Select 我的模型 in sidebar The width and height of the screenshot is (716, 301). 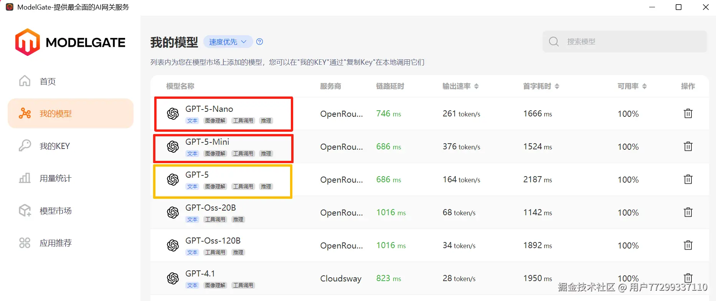71,113
